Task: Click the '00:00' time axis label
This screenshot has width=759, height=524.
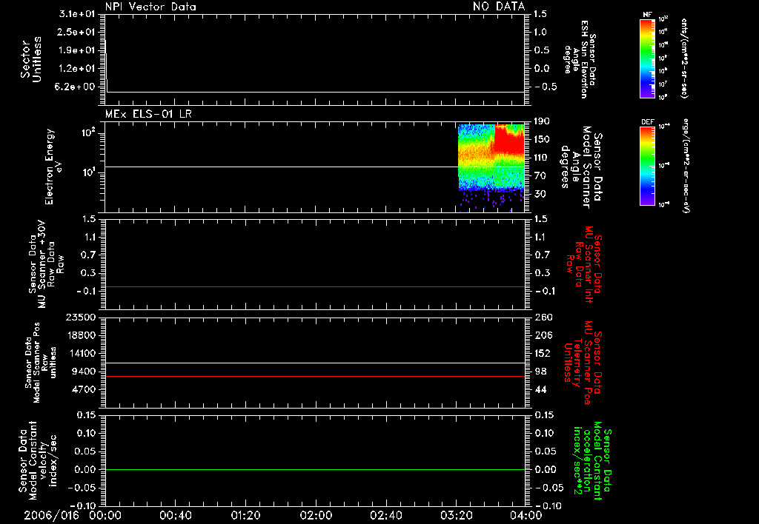Action: tap(105, 515)
